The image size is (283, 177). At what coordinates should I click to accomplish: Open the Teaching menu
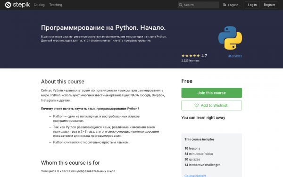coord(56,5)
